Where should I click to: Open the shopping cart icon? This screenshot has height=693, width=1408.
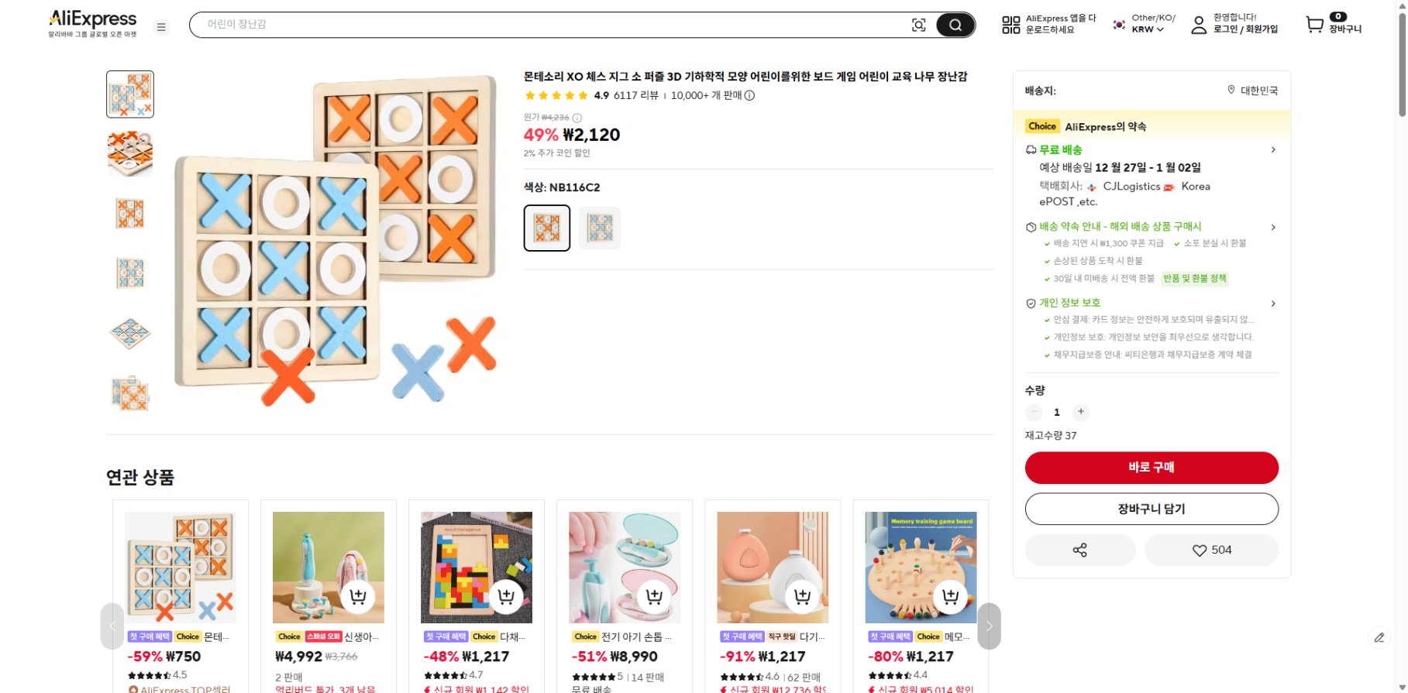pyautogui.click(x=1315, y=25)
